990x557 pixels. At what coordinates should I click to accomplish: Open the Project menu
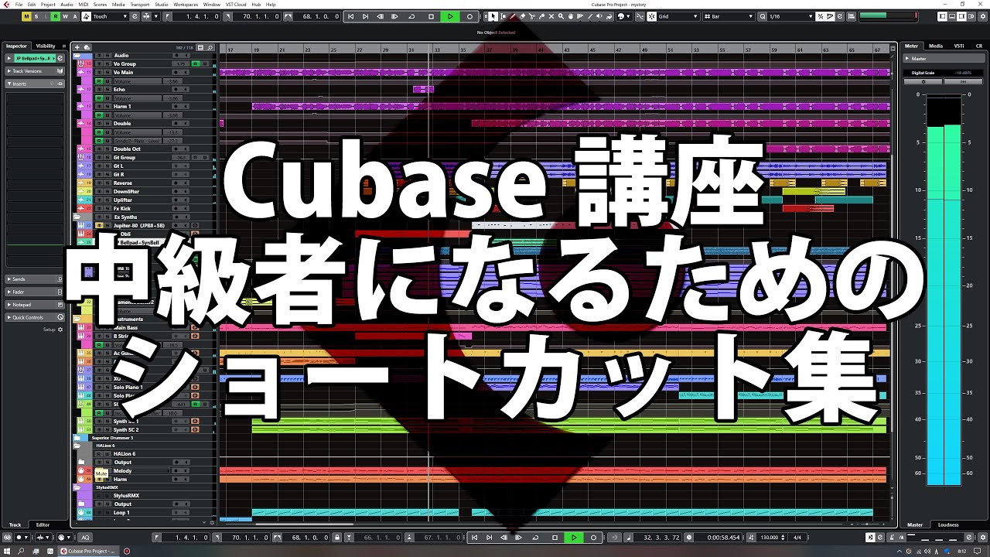pos(48,5)
